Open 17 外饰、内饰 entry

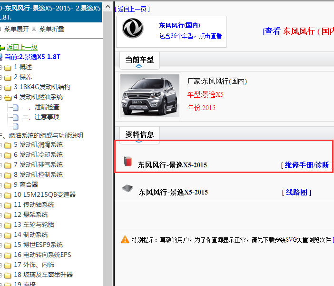coord(34,265)
